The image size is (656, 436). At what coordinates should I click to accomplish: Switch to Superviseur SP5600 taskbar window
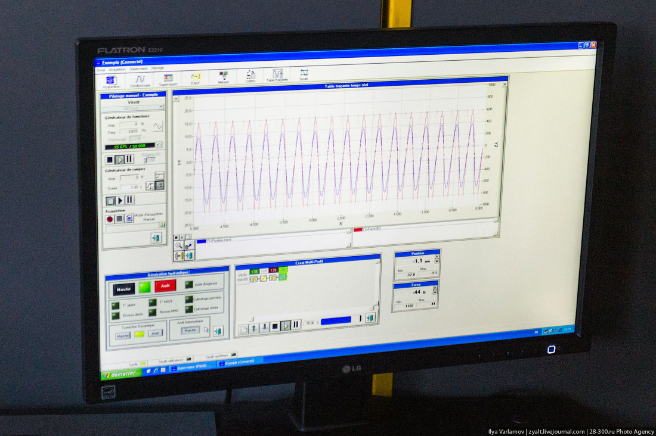pos(191,368)
